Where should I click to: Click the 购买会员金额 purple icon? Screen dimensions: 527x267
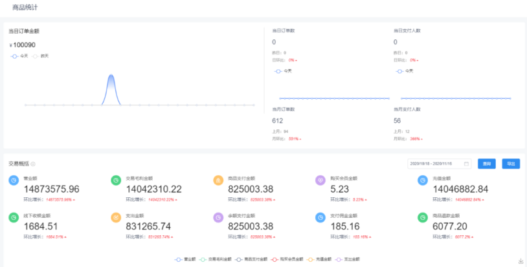click(x=320, y=181)
